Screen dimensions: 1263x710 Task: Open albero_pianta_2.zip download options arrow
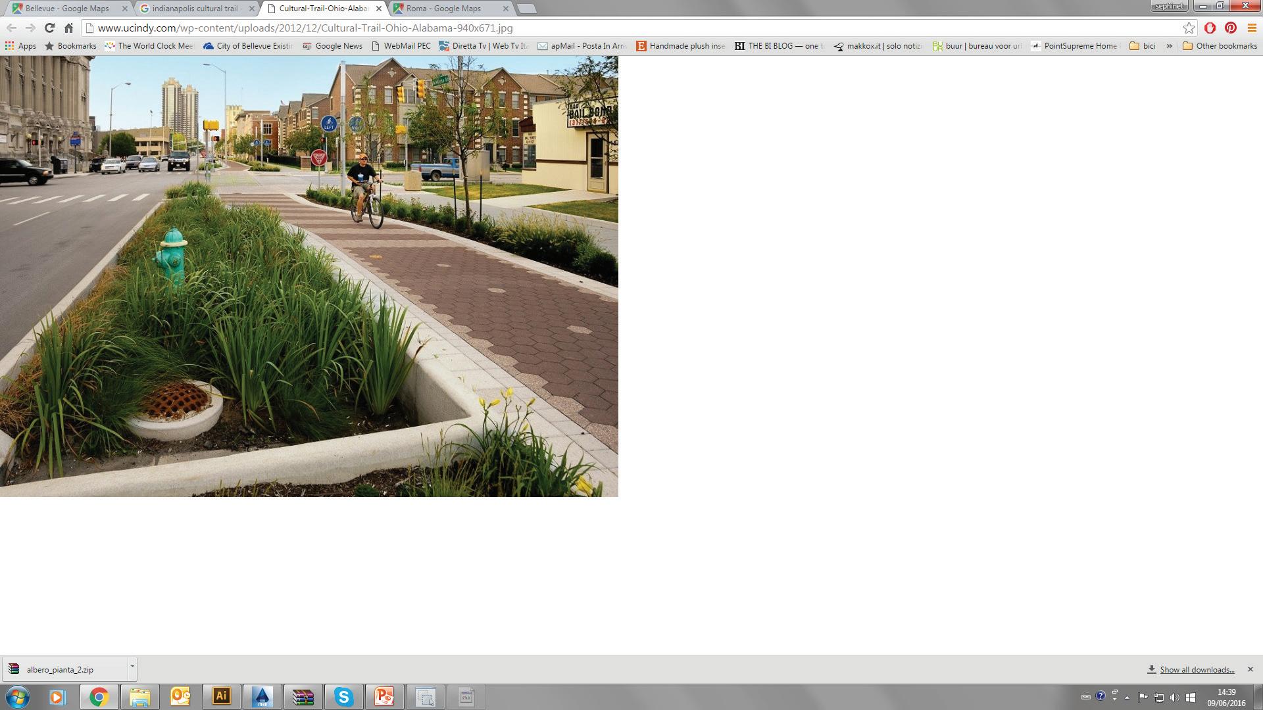(132, 667)
